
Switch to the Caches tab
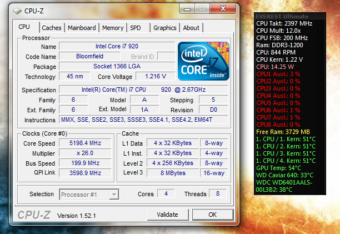coord(52,28)
